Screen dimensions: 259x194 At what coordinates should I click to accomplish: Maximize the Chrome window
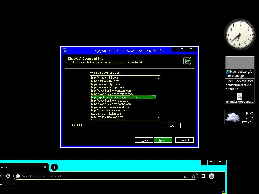click(211, 162)
